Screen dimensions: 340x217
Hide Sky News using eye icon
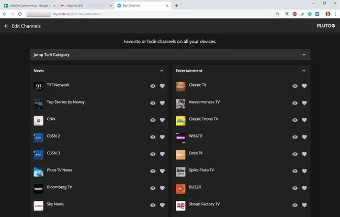153,205
